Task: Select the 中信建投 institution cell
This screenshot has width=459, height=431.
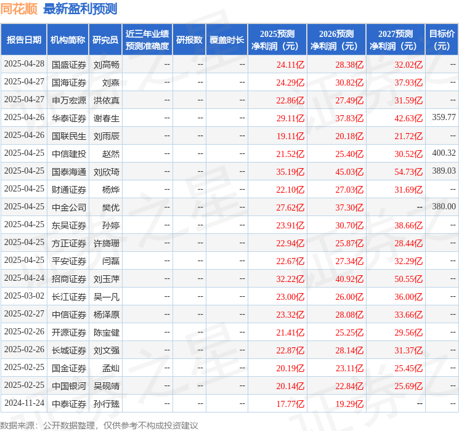Action: pos(69,154)
